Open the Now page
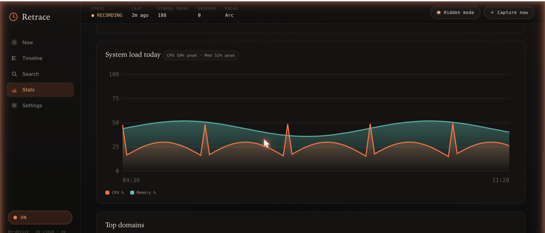This screenshot has width=545, height=233. coord(40,42)
